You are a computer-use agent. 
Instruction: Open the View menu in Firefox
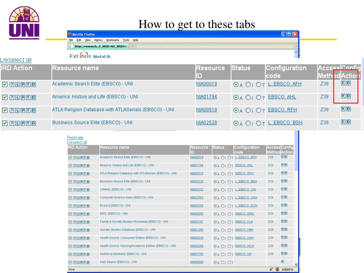pos(88,40)
